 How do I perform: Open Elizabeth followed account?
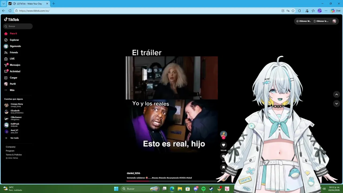pyautogui.click(x=14, y=112)
